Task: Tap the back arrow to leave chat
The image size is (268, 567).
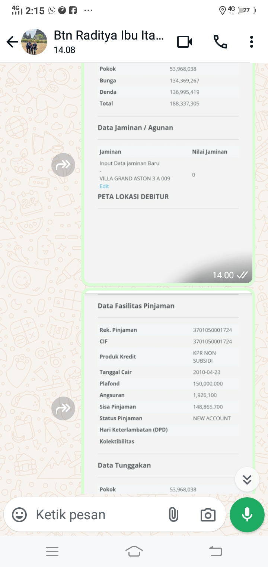Action: click(x=12, y=42)
